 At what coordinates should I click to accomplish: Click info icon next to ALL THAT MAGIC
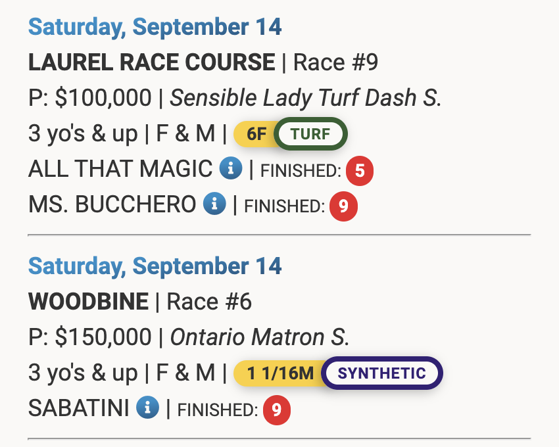click(230, 170)
